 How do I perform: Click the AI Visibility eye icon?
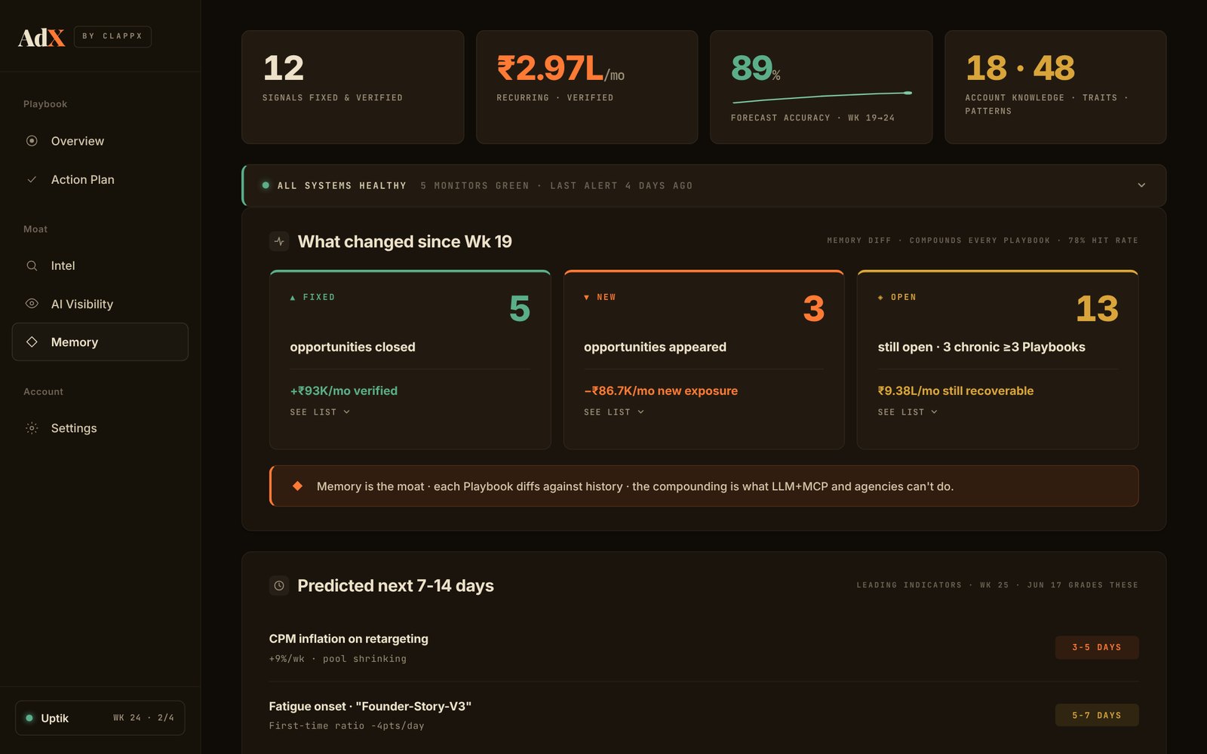(32, 304)
